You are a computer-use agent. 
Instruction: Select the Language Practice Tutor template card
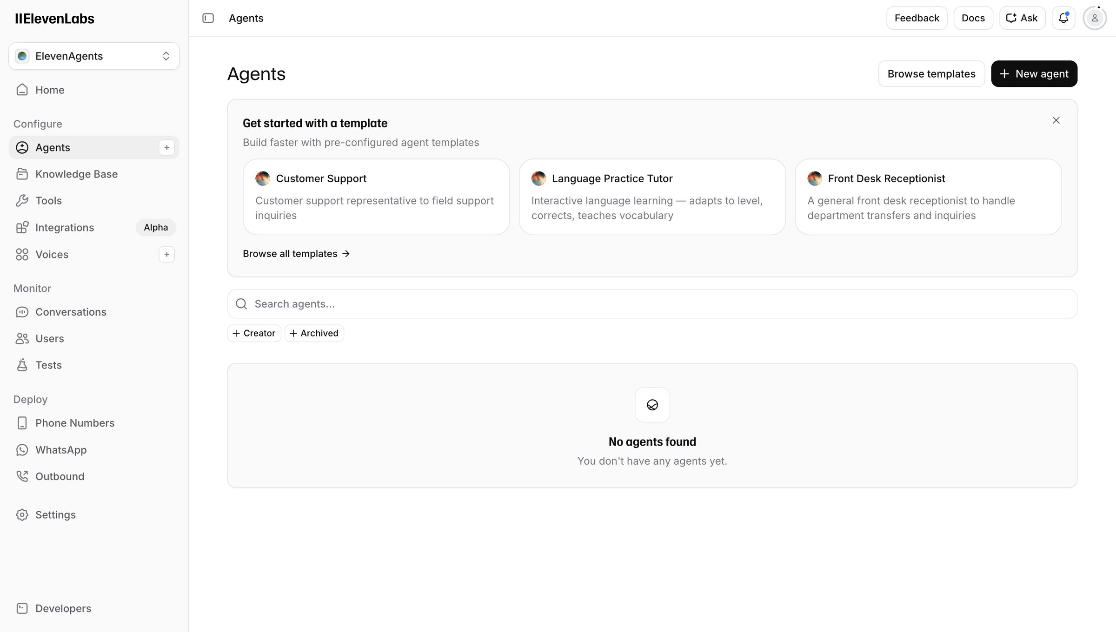[x=652, y=197]
